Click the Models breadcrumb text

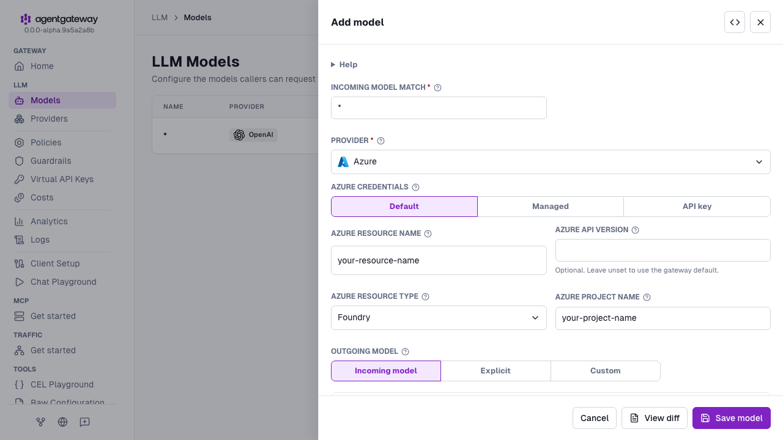click(198, 18)
